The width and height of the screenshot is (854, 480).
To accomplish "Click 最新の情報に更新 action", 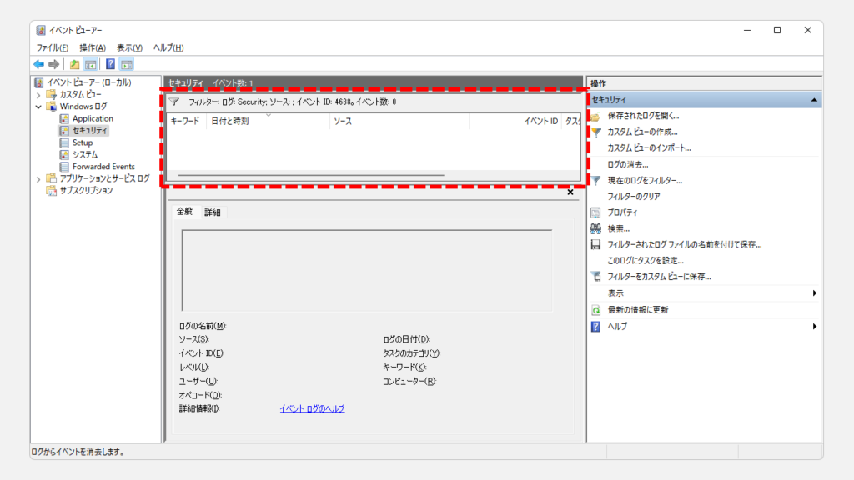I will point(638,310).
